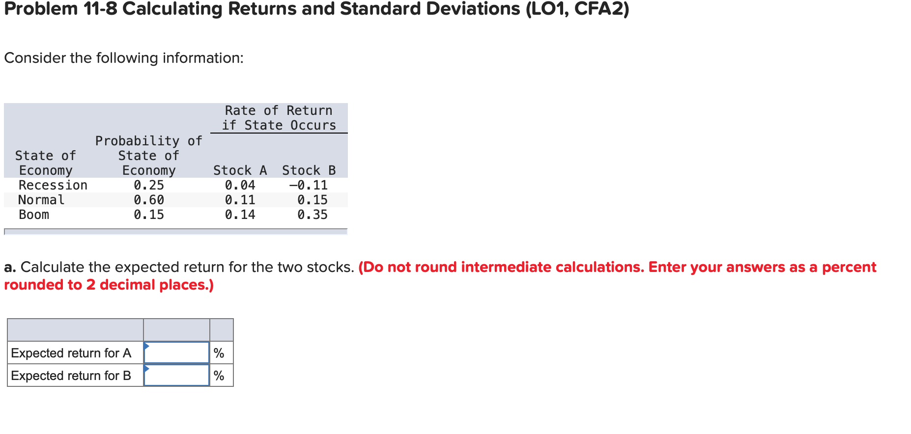911x434 pixels.
Task: Click the percent sign next to Expected return for B
Action: 219,375
